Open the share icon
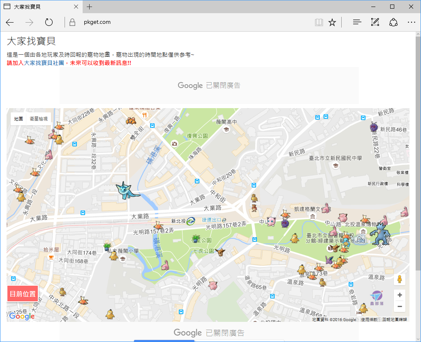The width and height of the screenshot is (421, 342). (393, 22)
